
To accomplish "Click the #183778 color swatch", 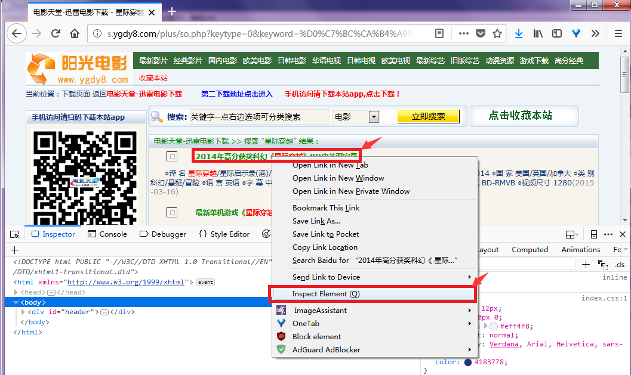I will (467, 362).
